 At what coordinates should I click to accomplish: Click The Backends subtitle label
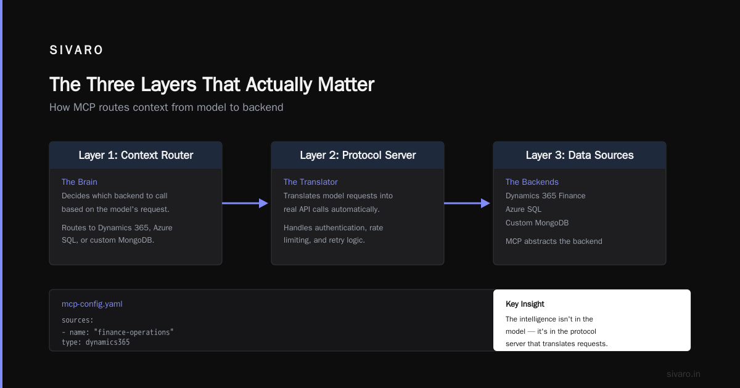pyautogui.click(x=532, y=182)
